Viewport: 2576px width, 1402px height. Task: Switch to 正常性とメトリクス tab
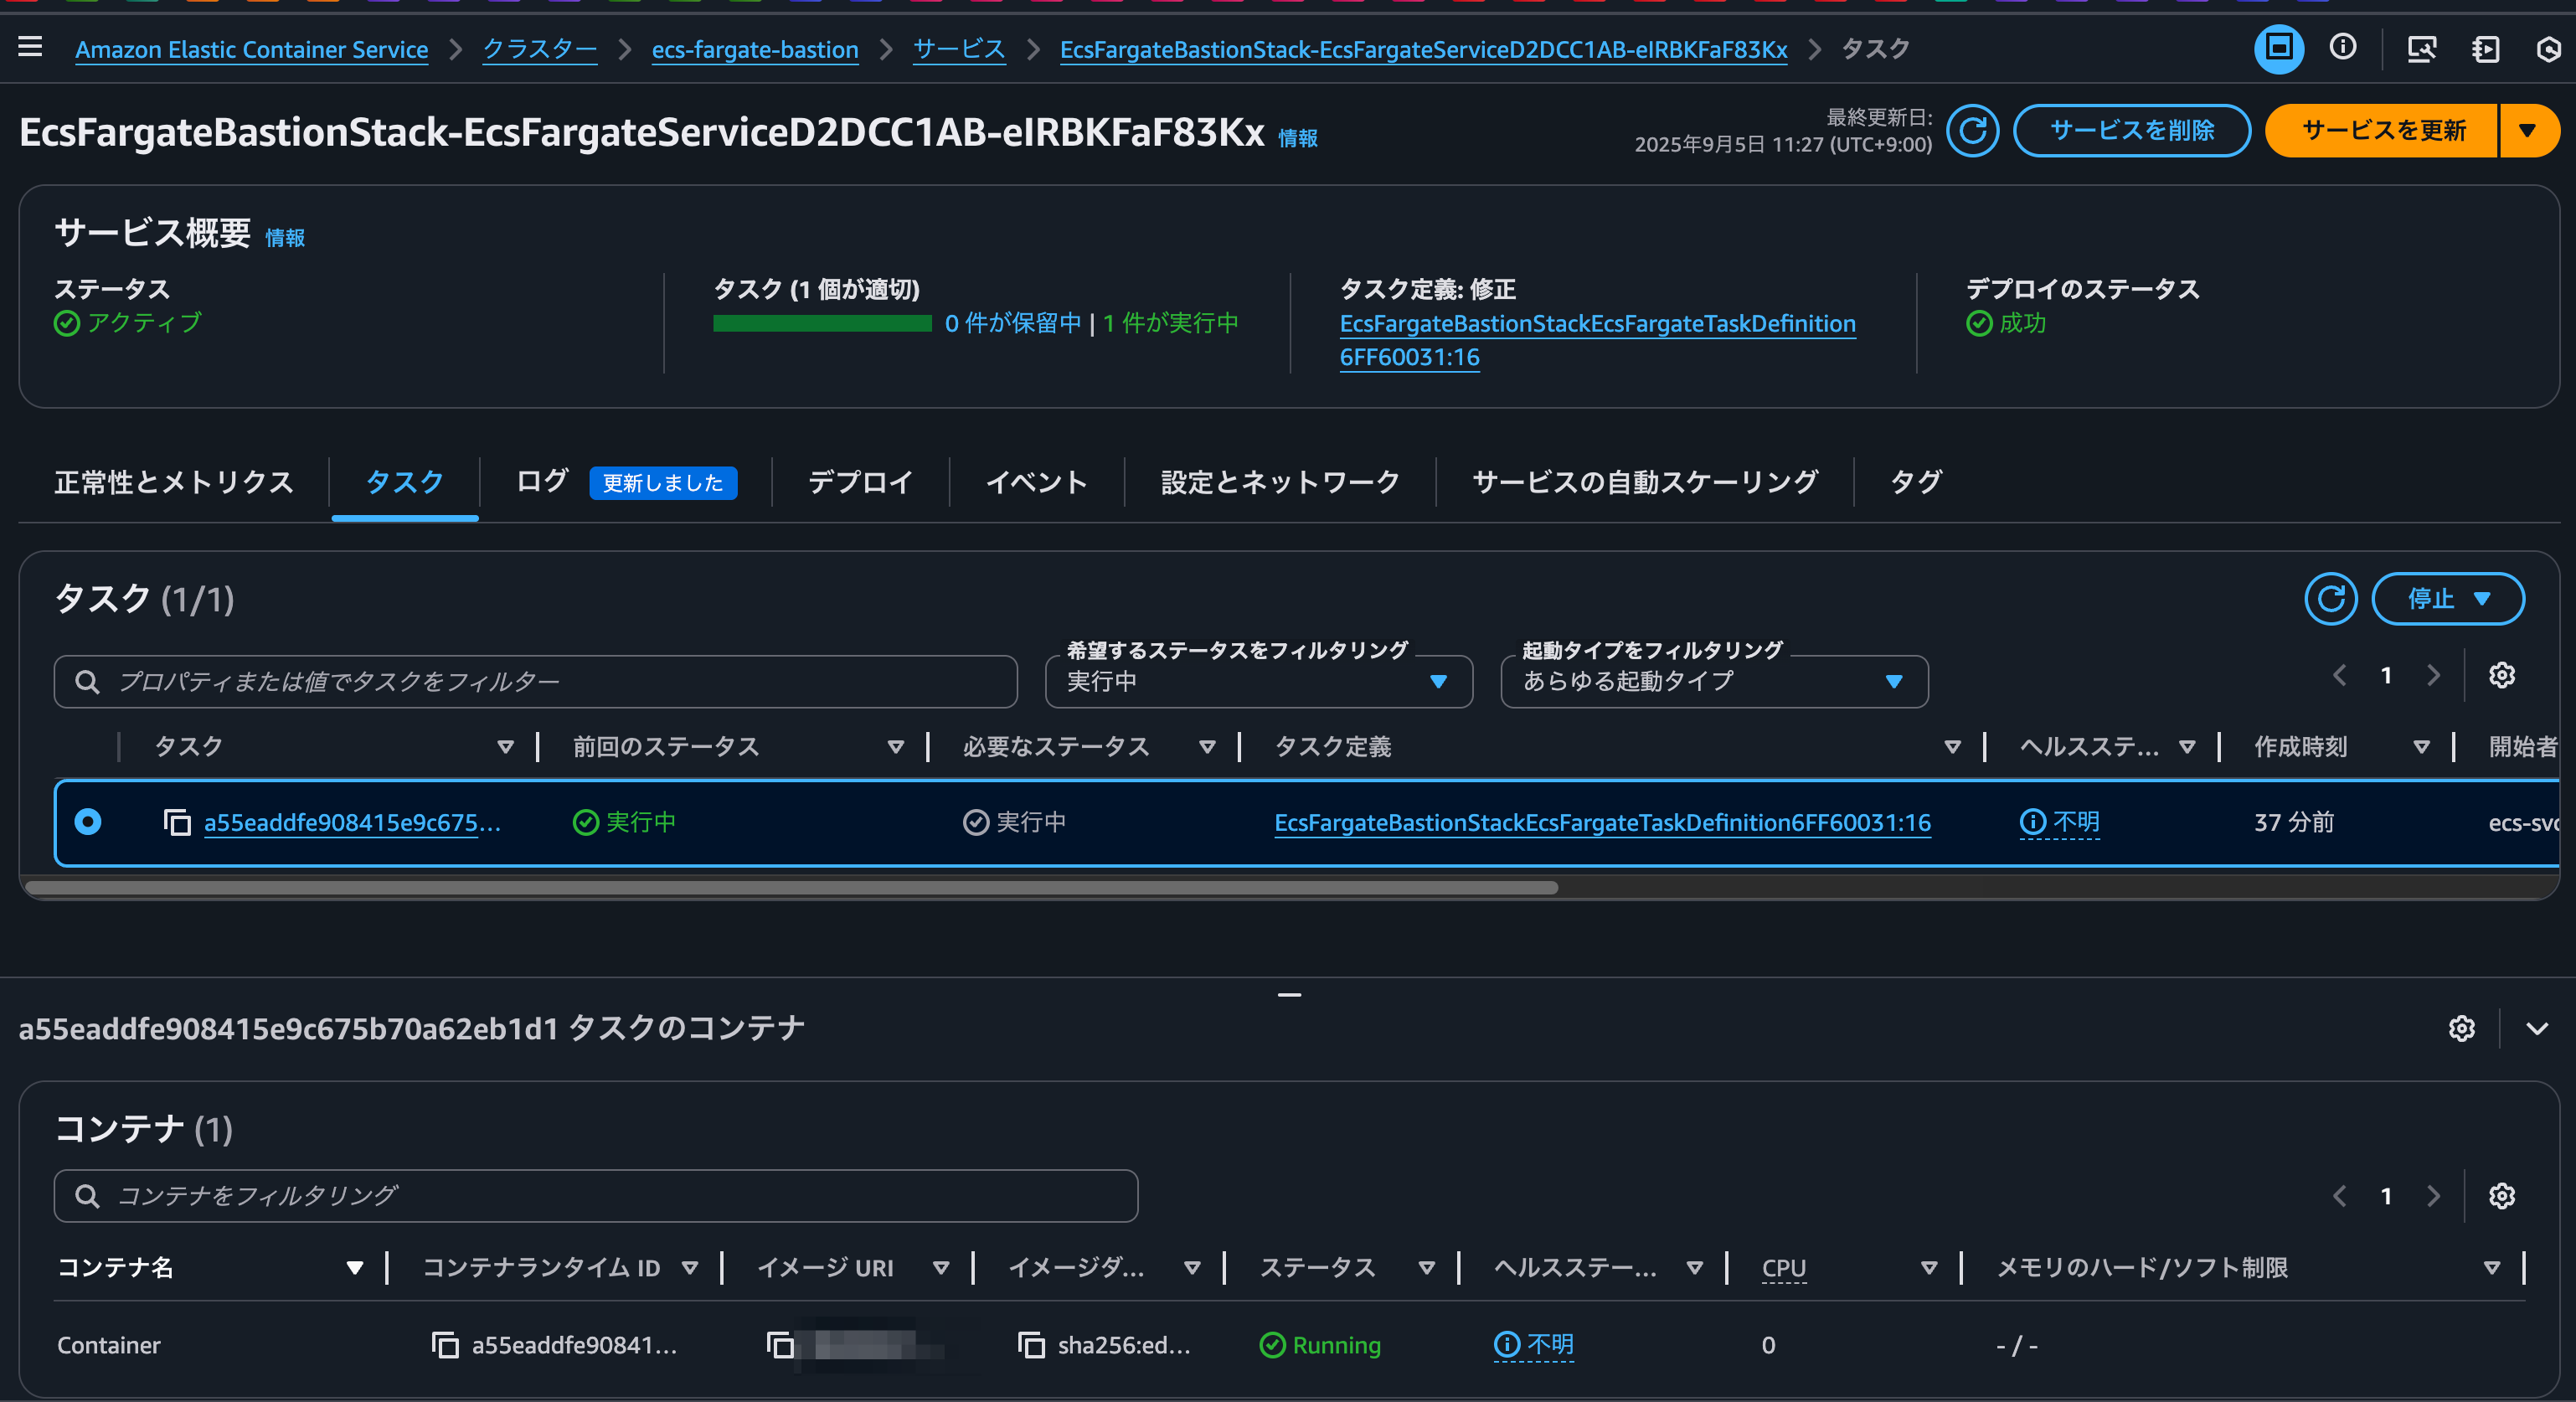(x=174, y=482)
